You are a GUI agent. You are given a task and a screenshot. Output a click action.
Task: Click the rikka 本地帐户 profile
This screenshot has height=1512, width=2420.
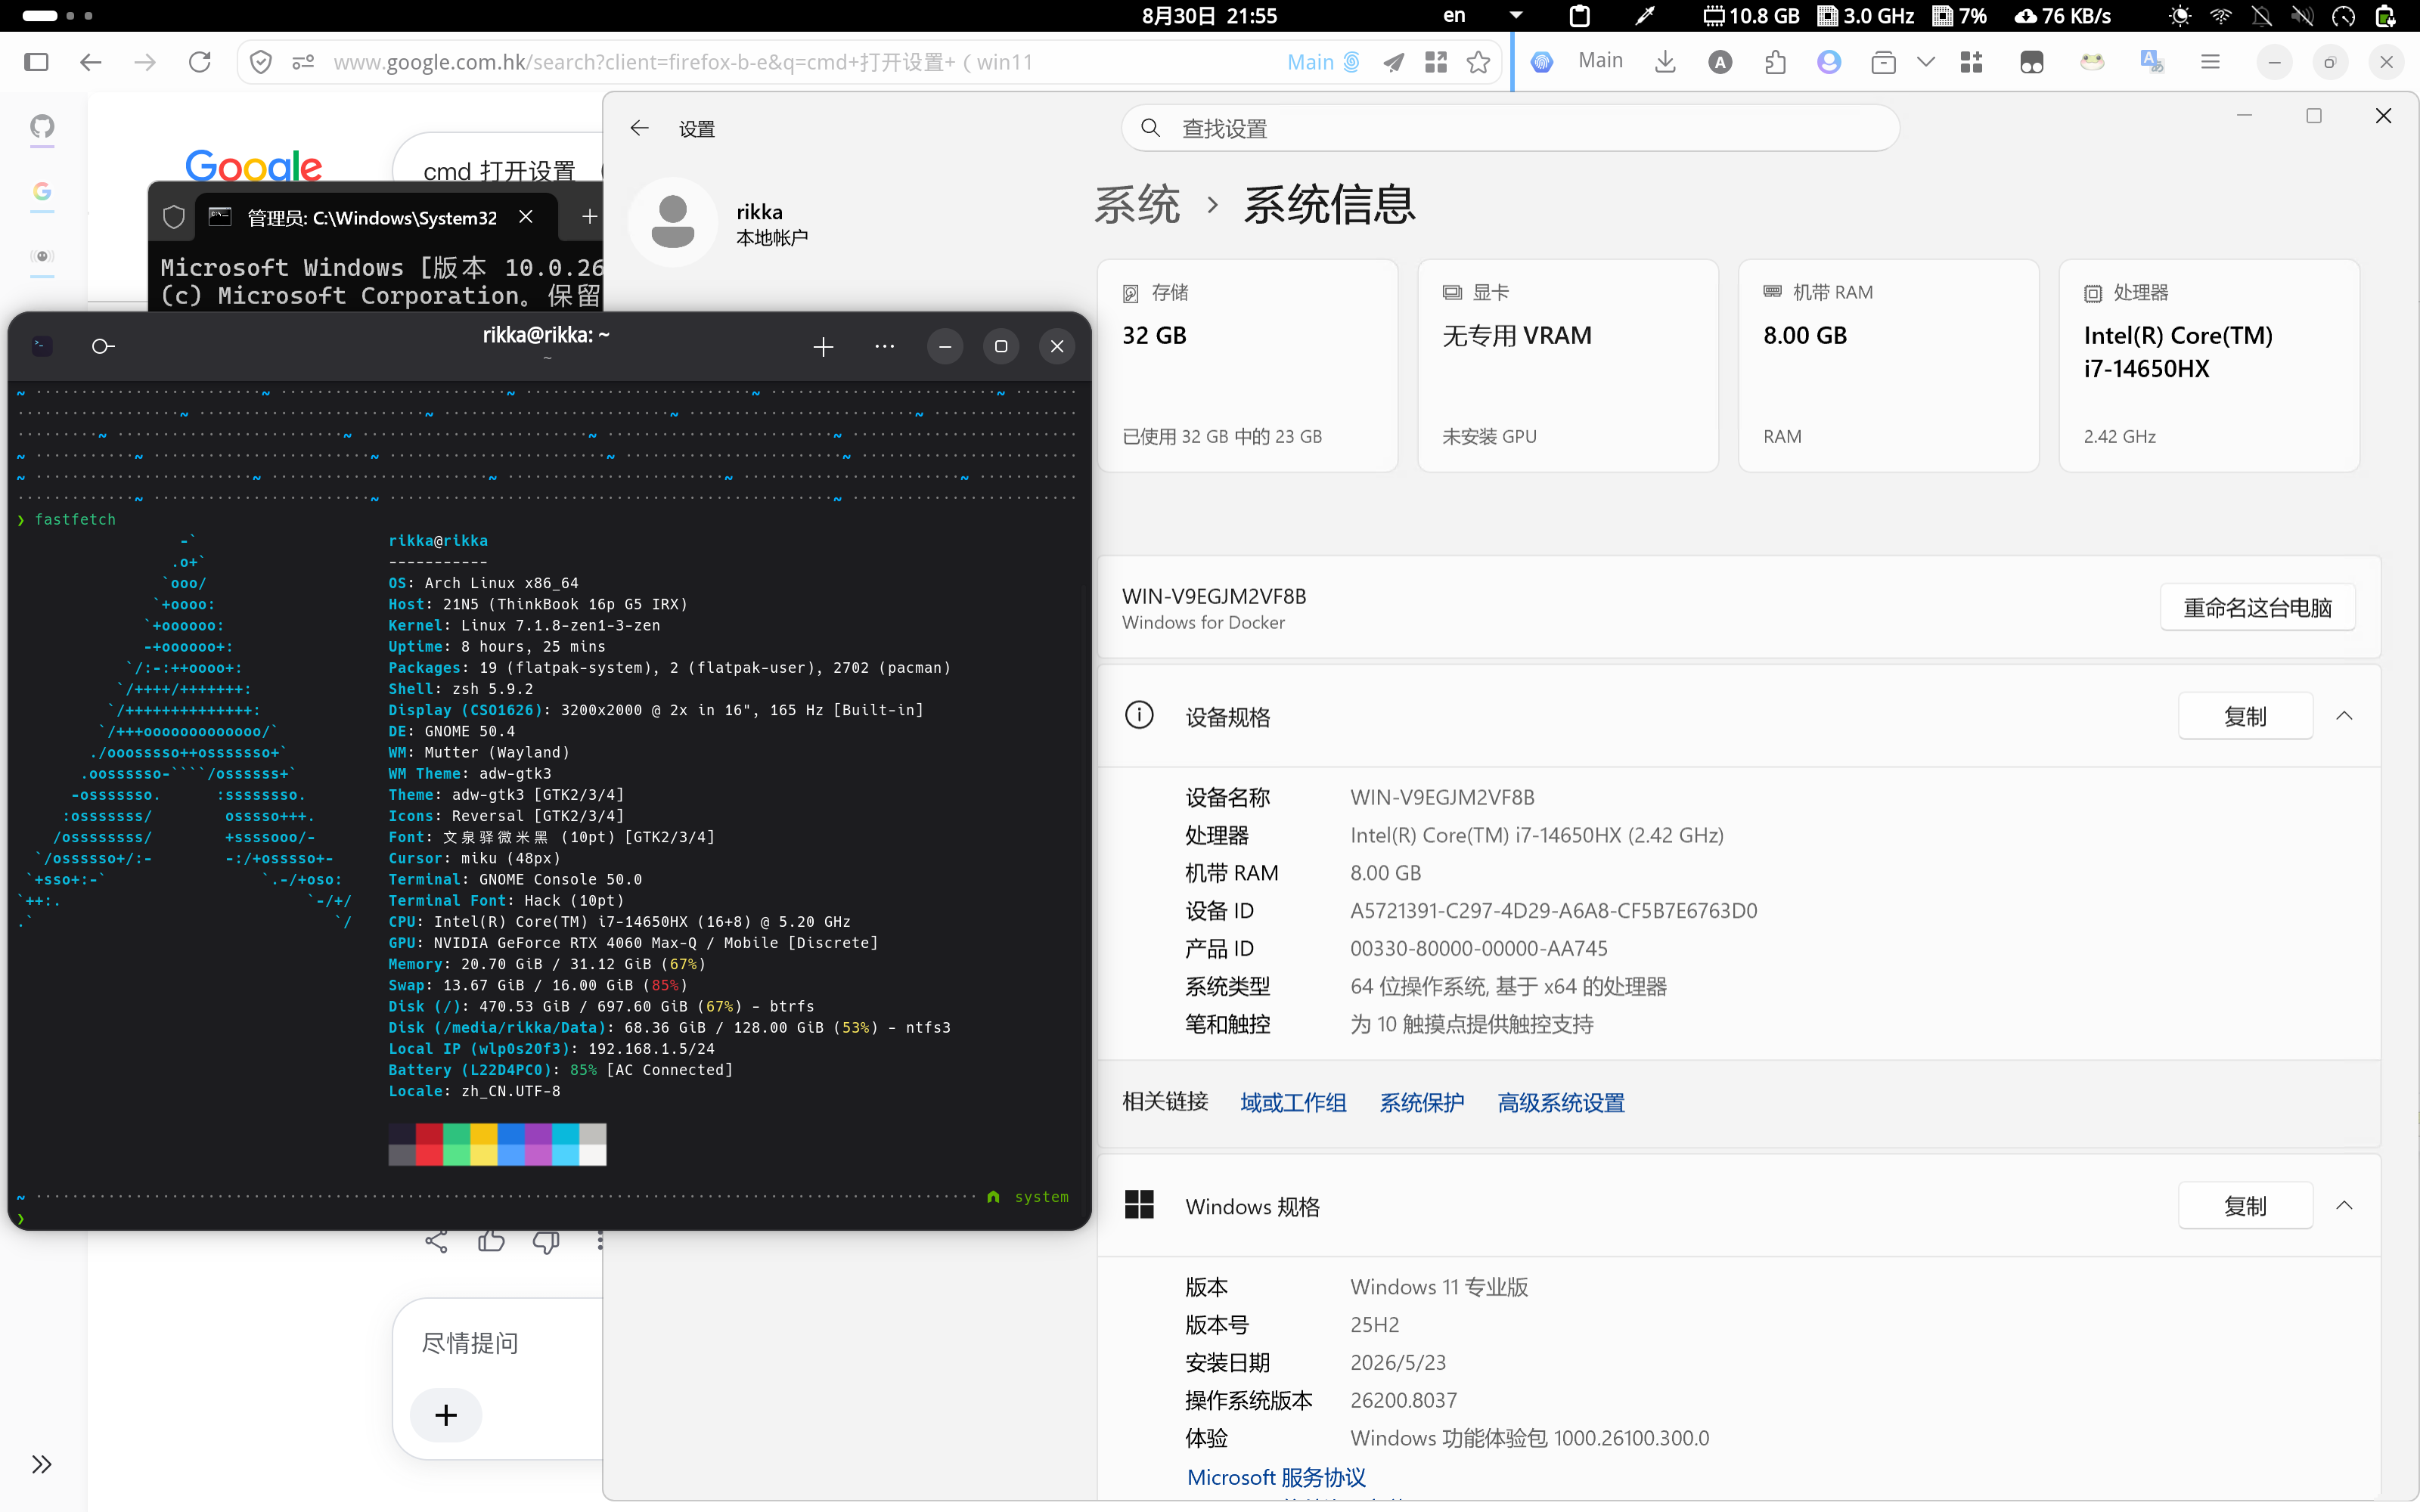point(720,222)
